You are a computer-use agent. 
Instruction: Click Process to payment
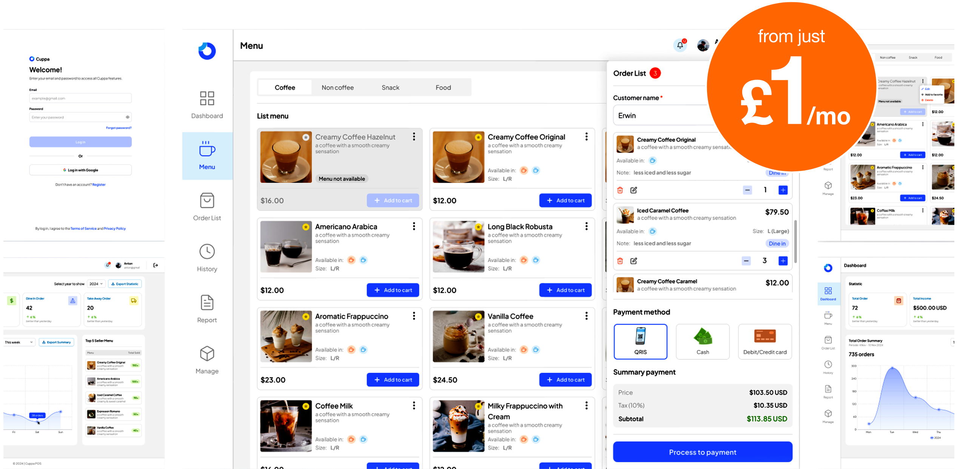click(x=703, y=452)
